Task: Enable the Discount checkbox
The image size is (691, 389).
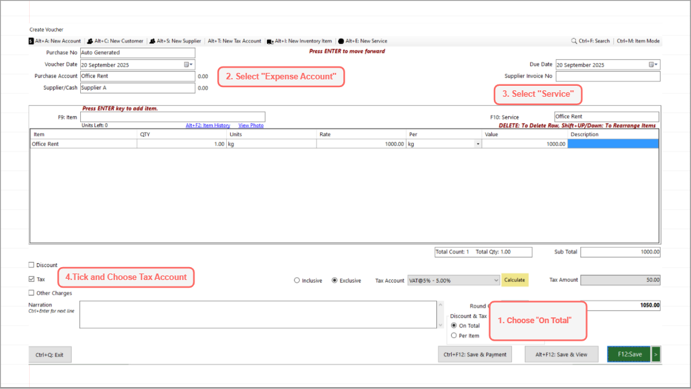Action: coord(31,265)
